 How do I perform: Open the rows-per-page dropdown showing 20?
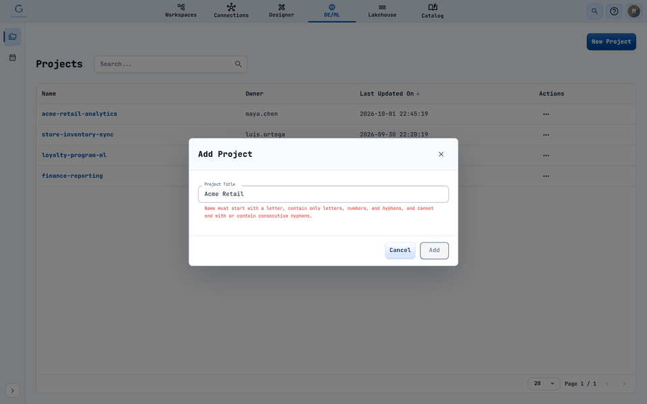(544, 383)
